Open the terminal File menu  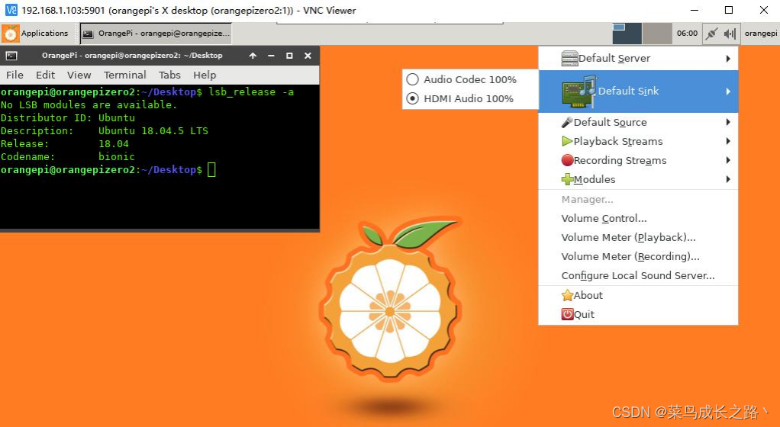(15, 75)
